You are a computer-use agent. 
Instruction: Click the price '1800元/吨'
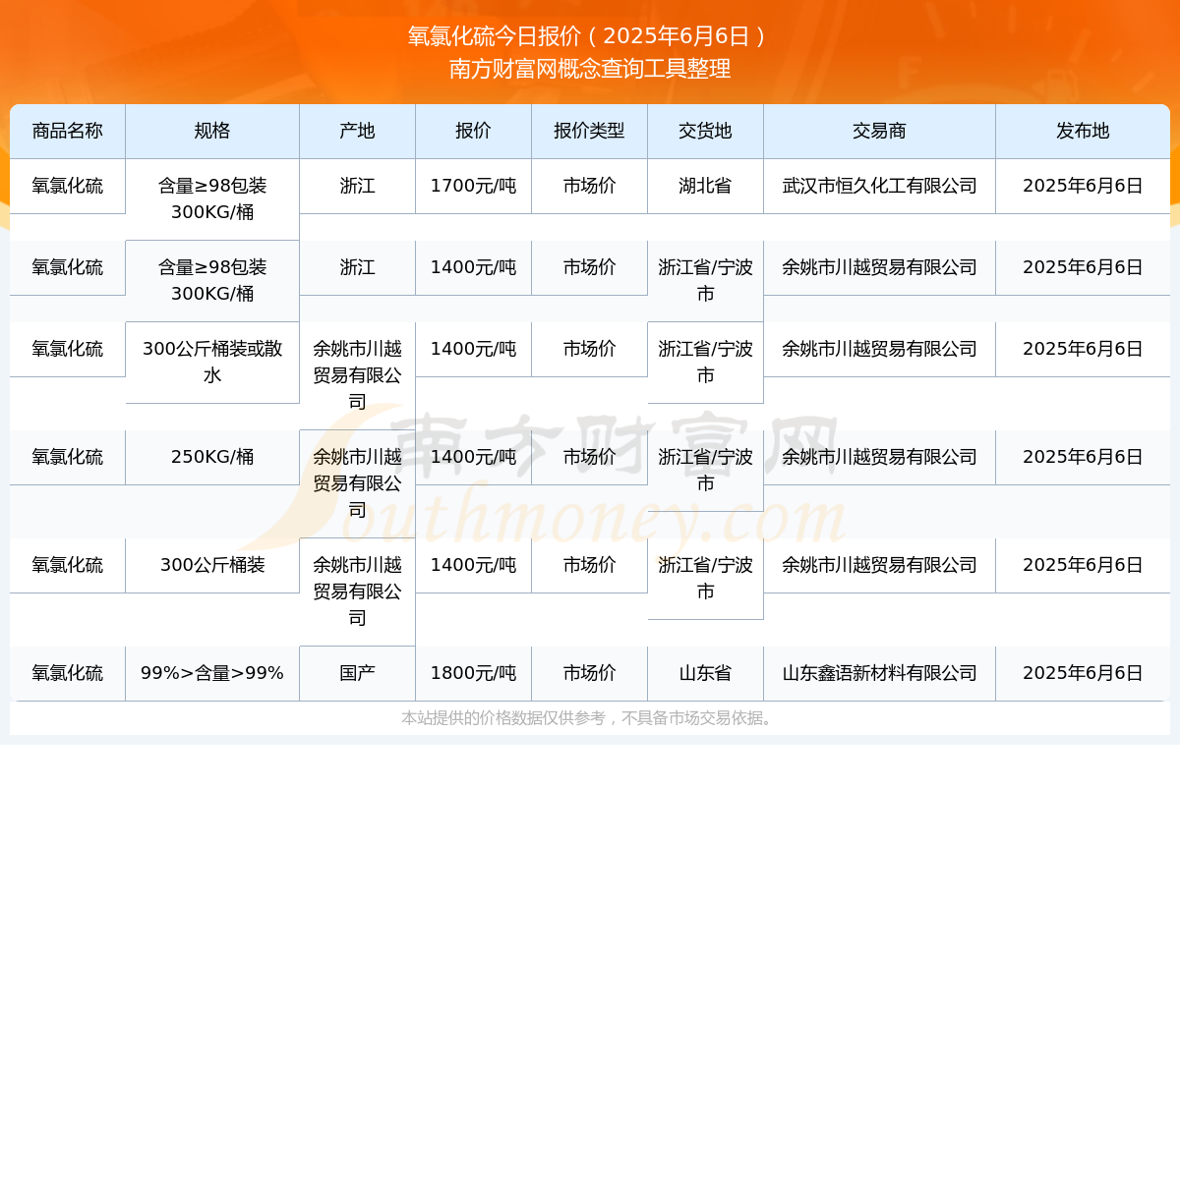[473, 673]
